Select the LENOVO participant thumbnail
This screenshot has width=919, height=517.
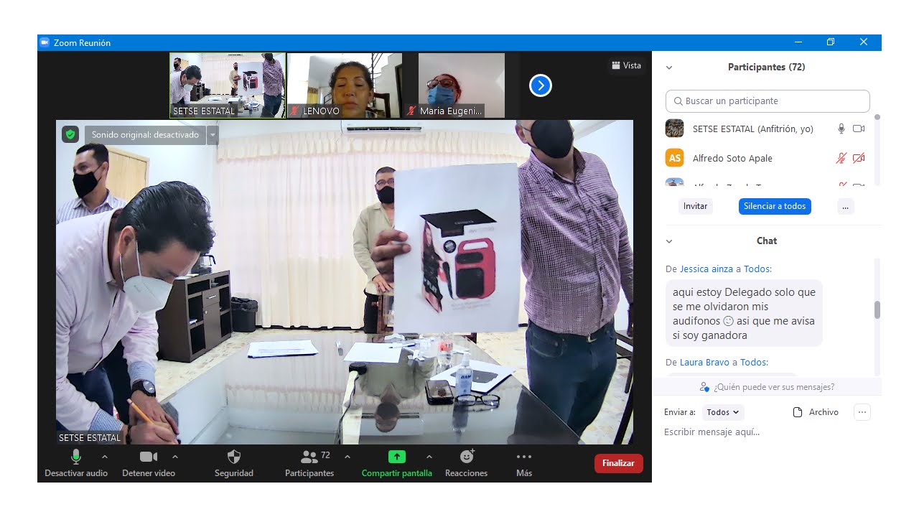click(x=344, y=85)
